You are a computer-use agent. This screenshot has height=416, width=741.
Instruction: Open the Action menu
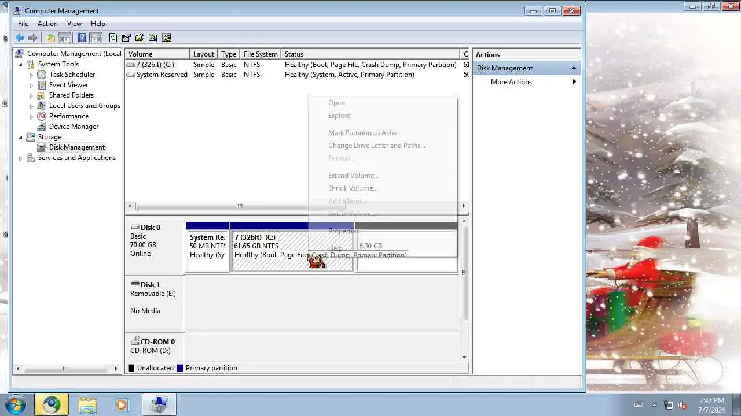click(47, 24)
